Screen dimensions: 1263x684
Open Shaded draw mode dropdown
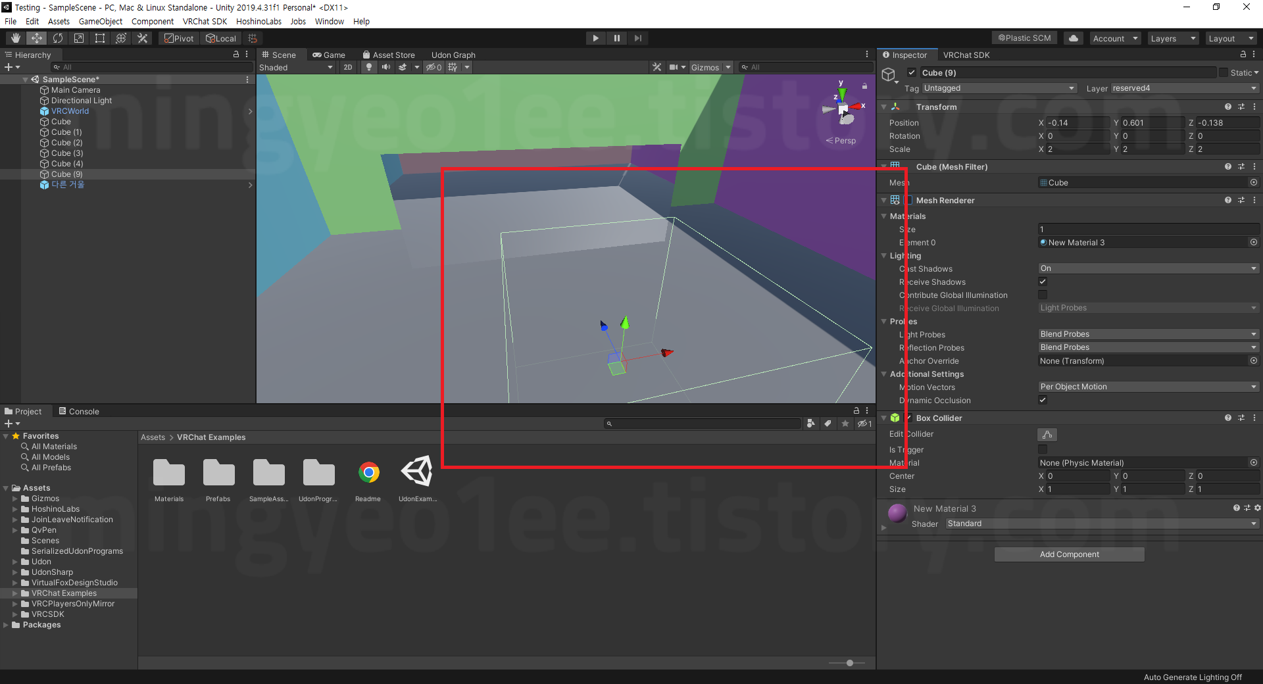296,67
